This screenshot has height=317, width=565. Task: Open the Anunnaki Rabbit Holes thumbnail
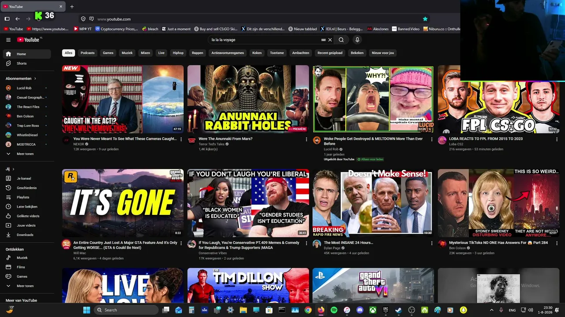248,99
